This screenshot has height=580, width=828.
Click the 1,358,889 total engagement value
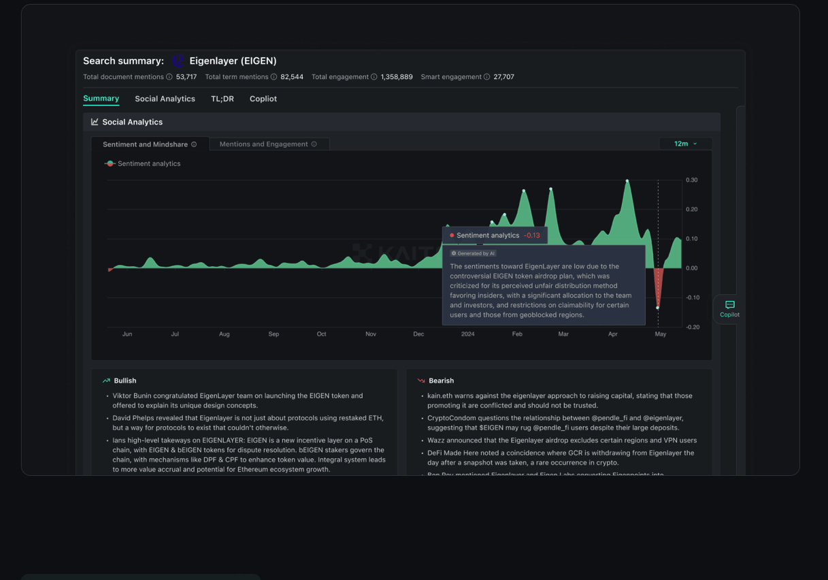pyautogui.click(x=397, y=77)
